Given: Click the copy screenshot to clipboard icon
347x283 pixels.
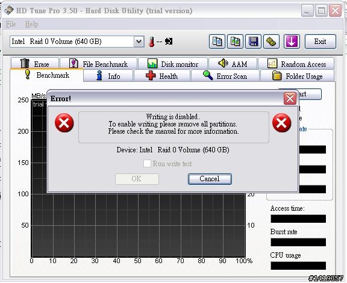Looking at the screenshot, I should 235,42.
